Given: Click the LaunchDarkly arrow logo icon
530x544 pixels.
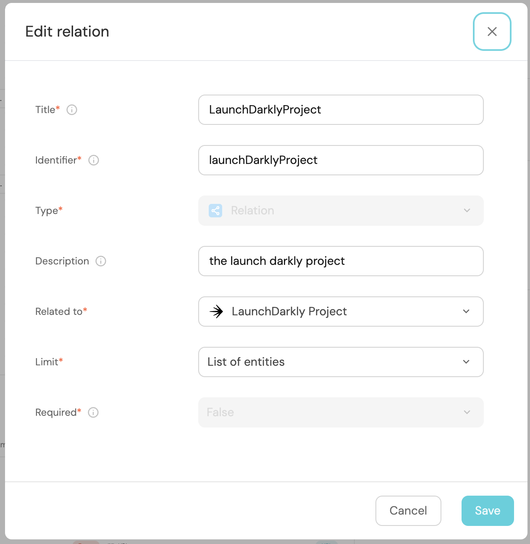Looking at the screenshot, I should click(x=216, y=312).
